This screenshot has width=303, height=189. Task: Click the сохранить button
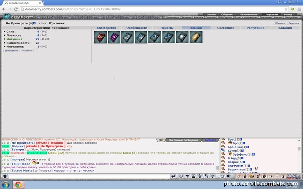click(x=27, y=51)
